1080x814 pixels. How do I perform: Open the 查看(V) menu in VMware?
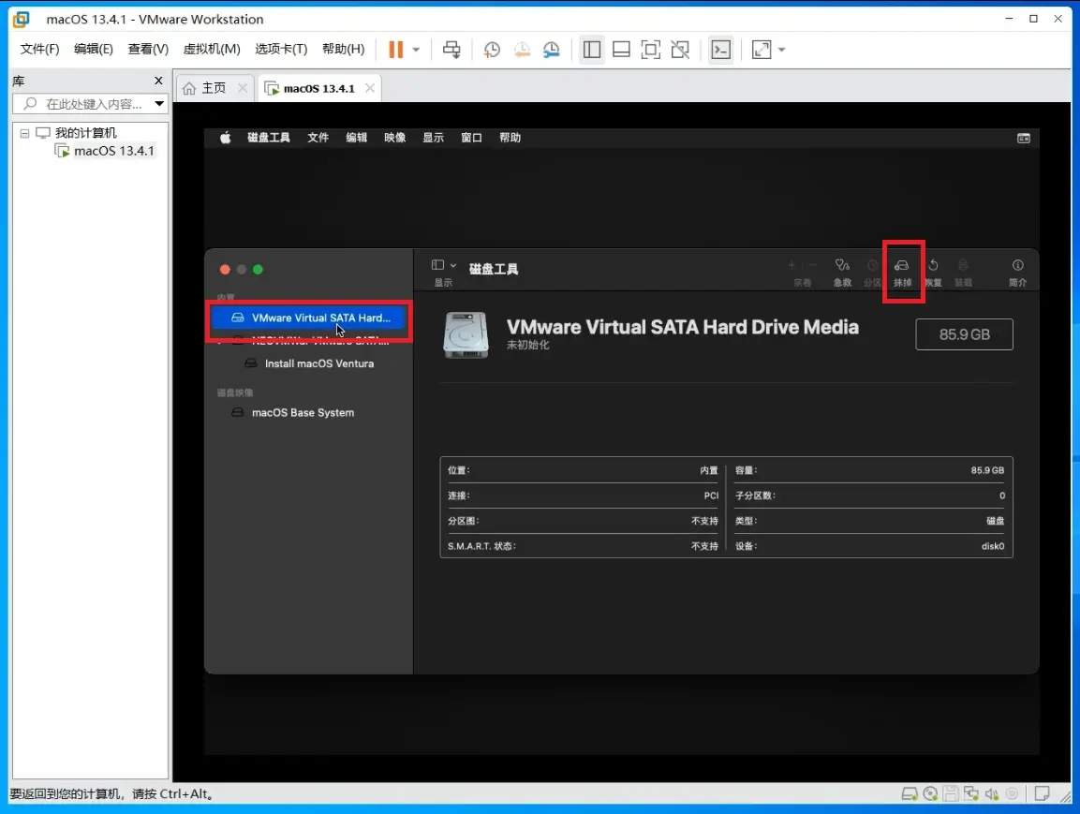[148, 49]
